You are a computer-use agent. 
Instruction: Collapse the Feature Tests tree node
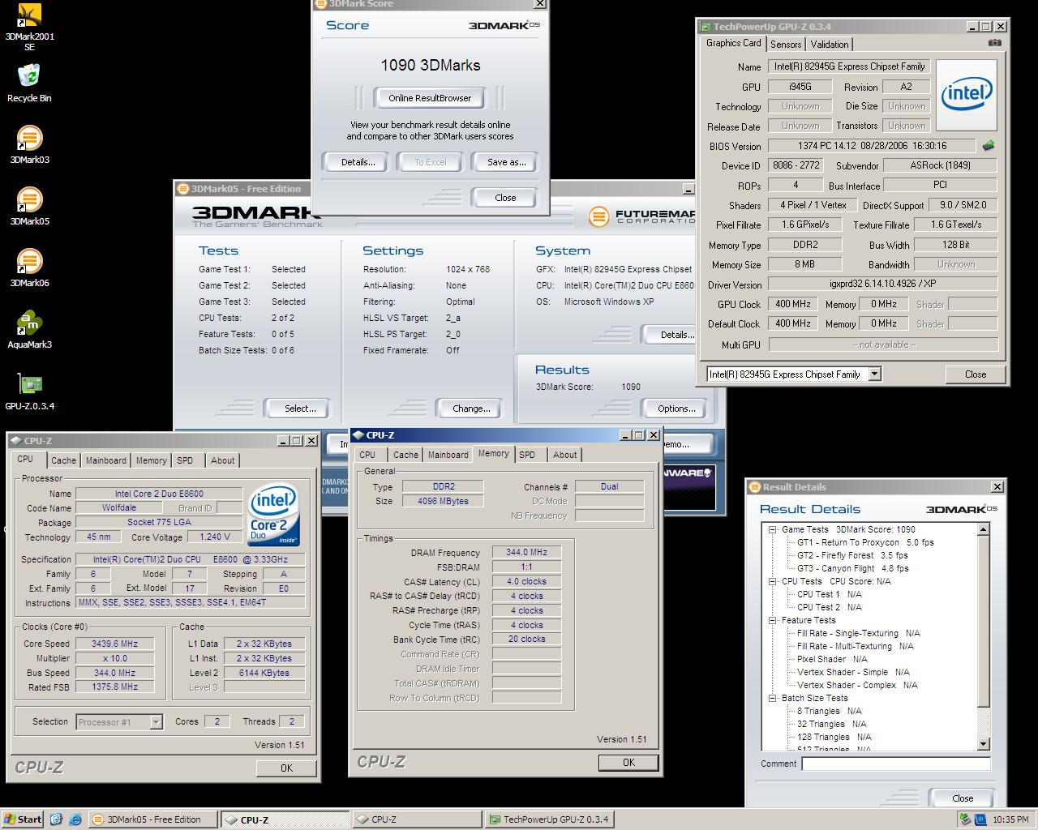point(774,620)
